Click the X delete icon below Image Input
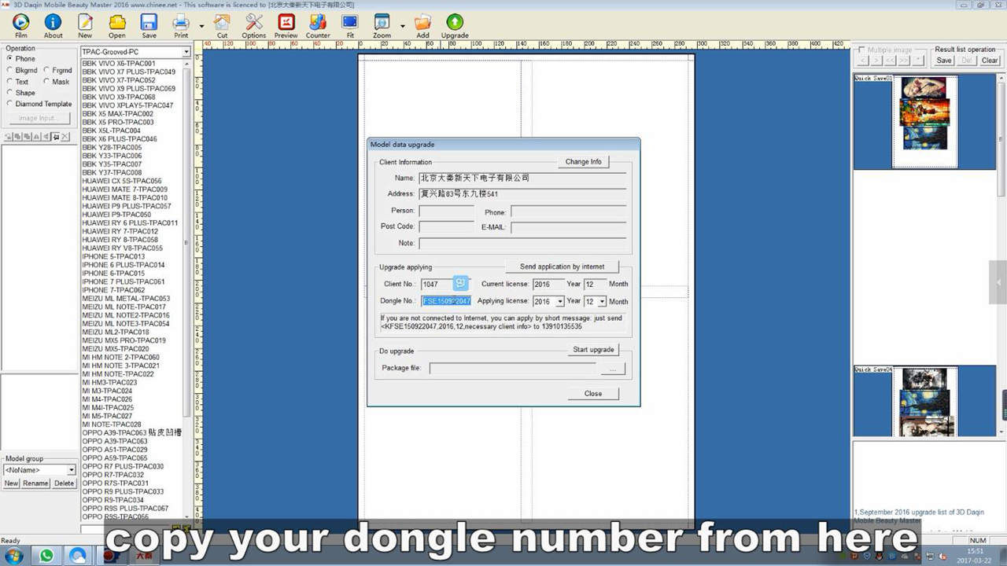Image resolution: width=1007 pixels, height=566 pixels. click(65, 137)
